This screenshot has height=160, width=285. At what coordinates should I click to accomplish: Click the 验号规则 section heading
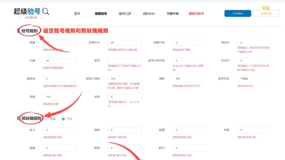[x=29, y=31]
